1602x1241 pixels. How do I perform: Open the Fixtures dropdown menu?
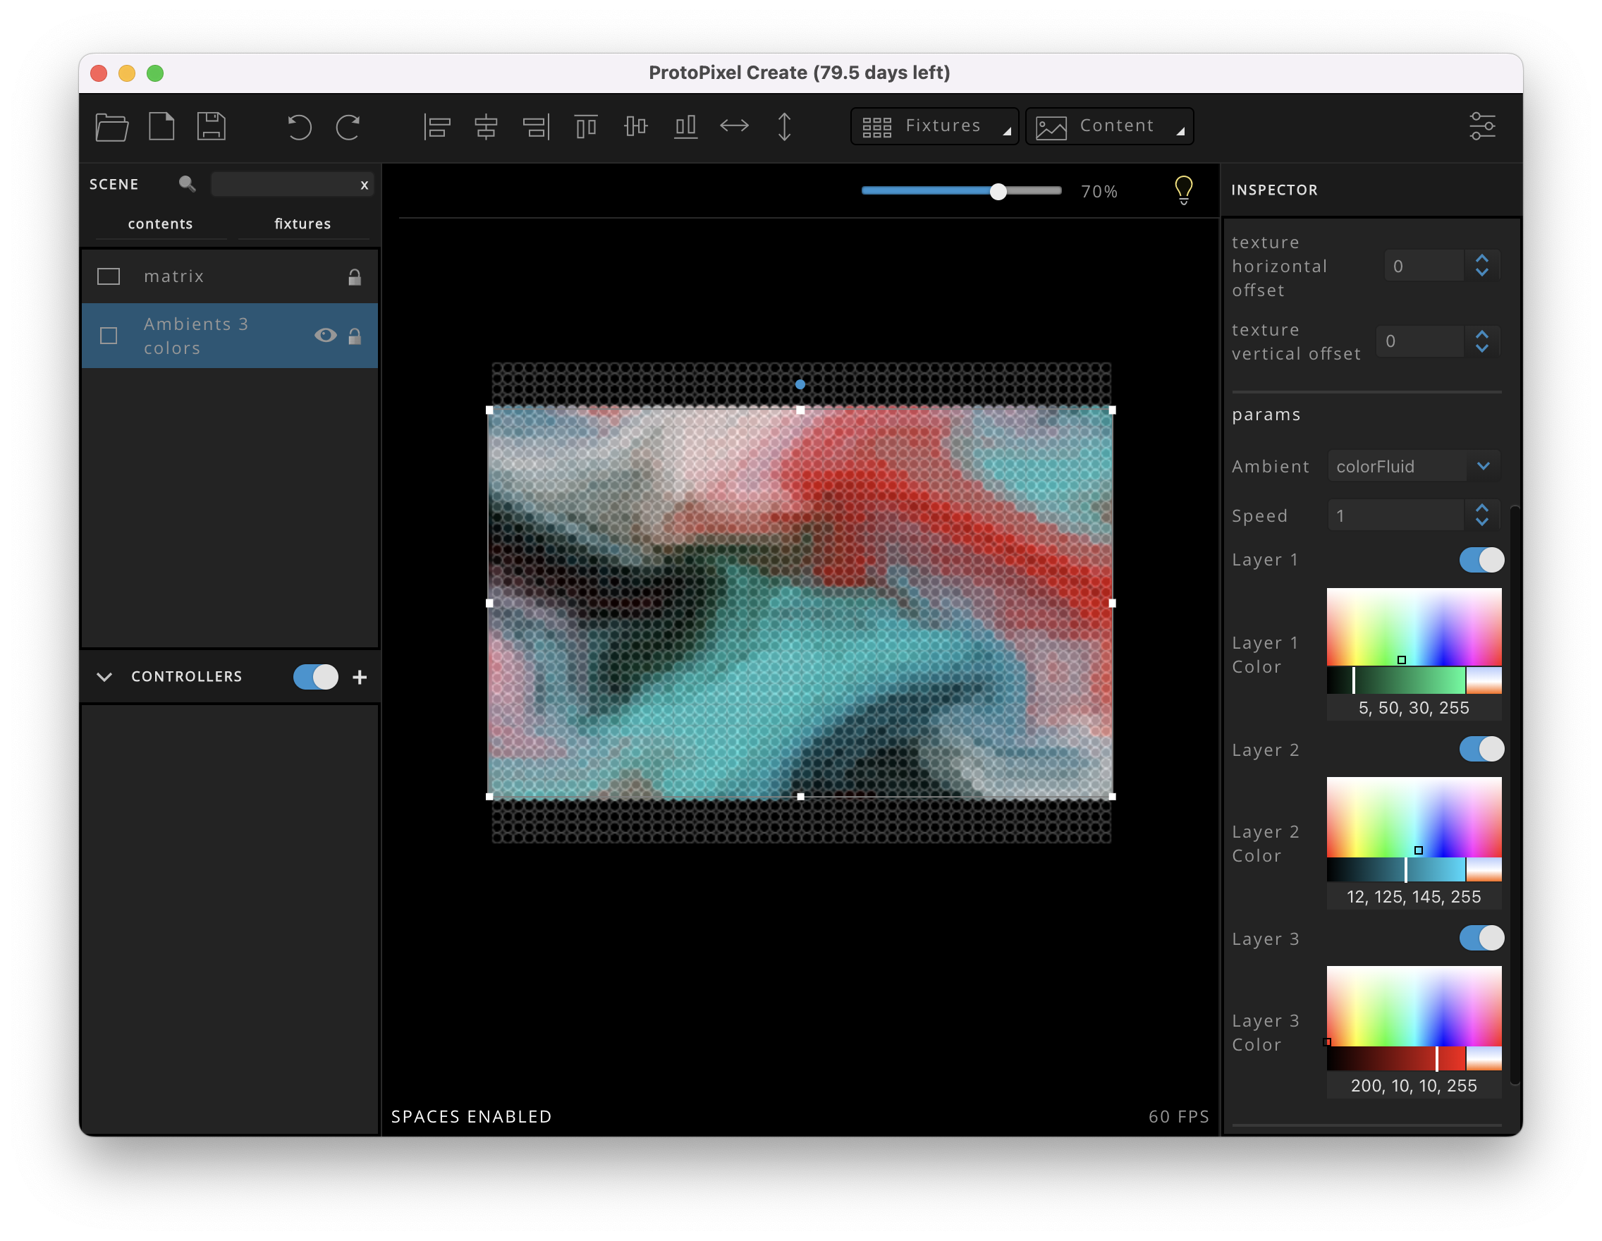934,126
